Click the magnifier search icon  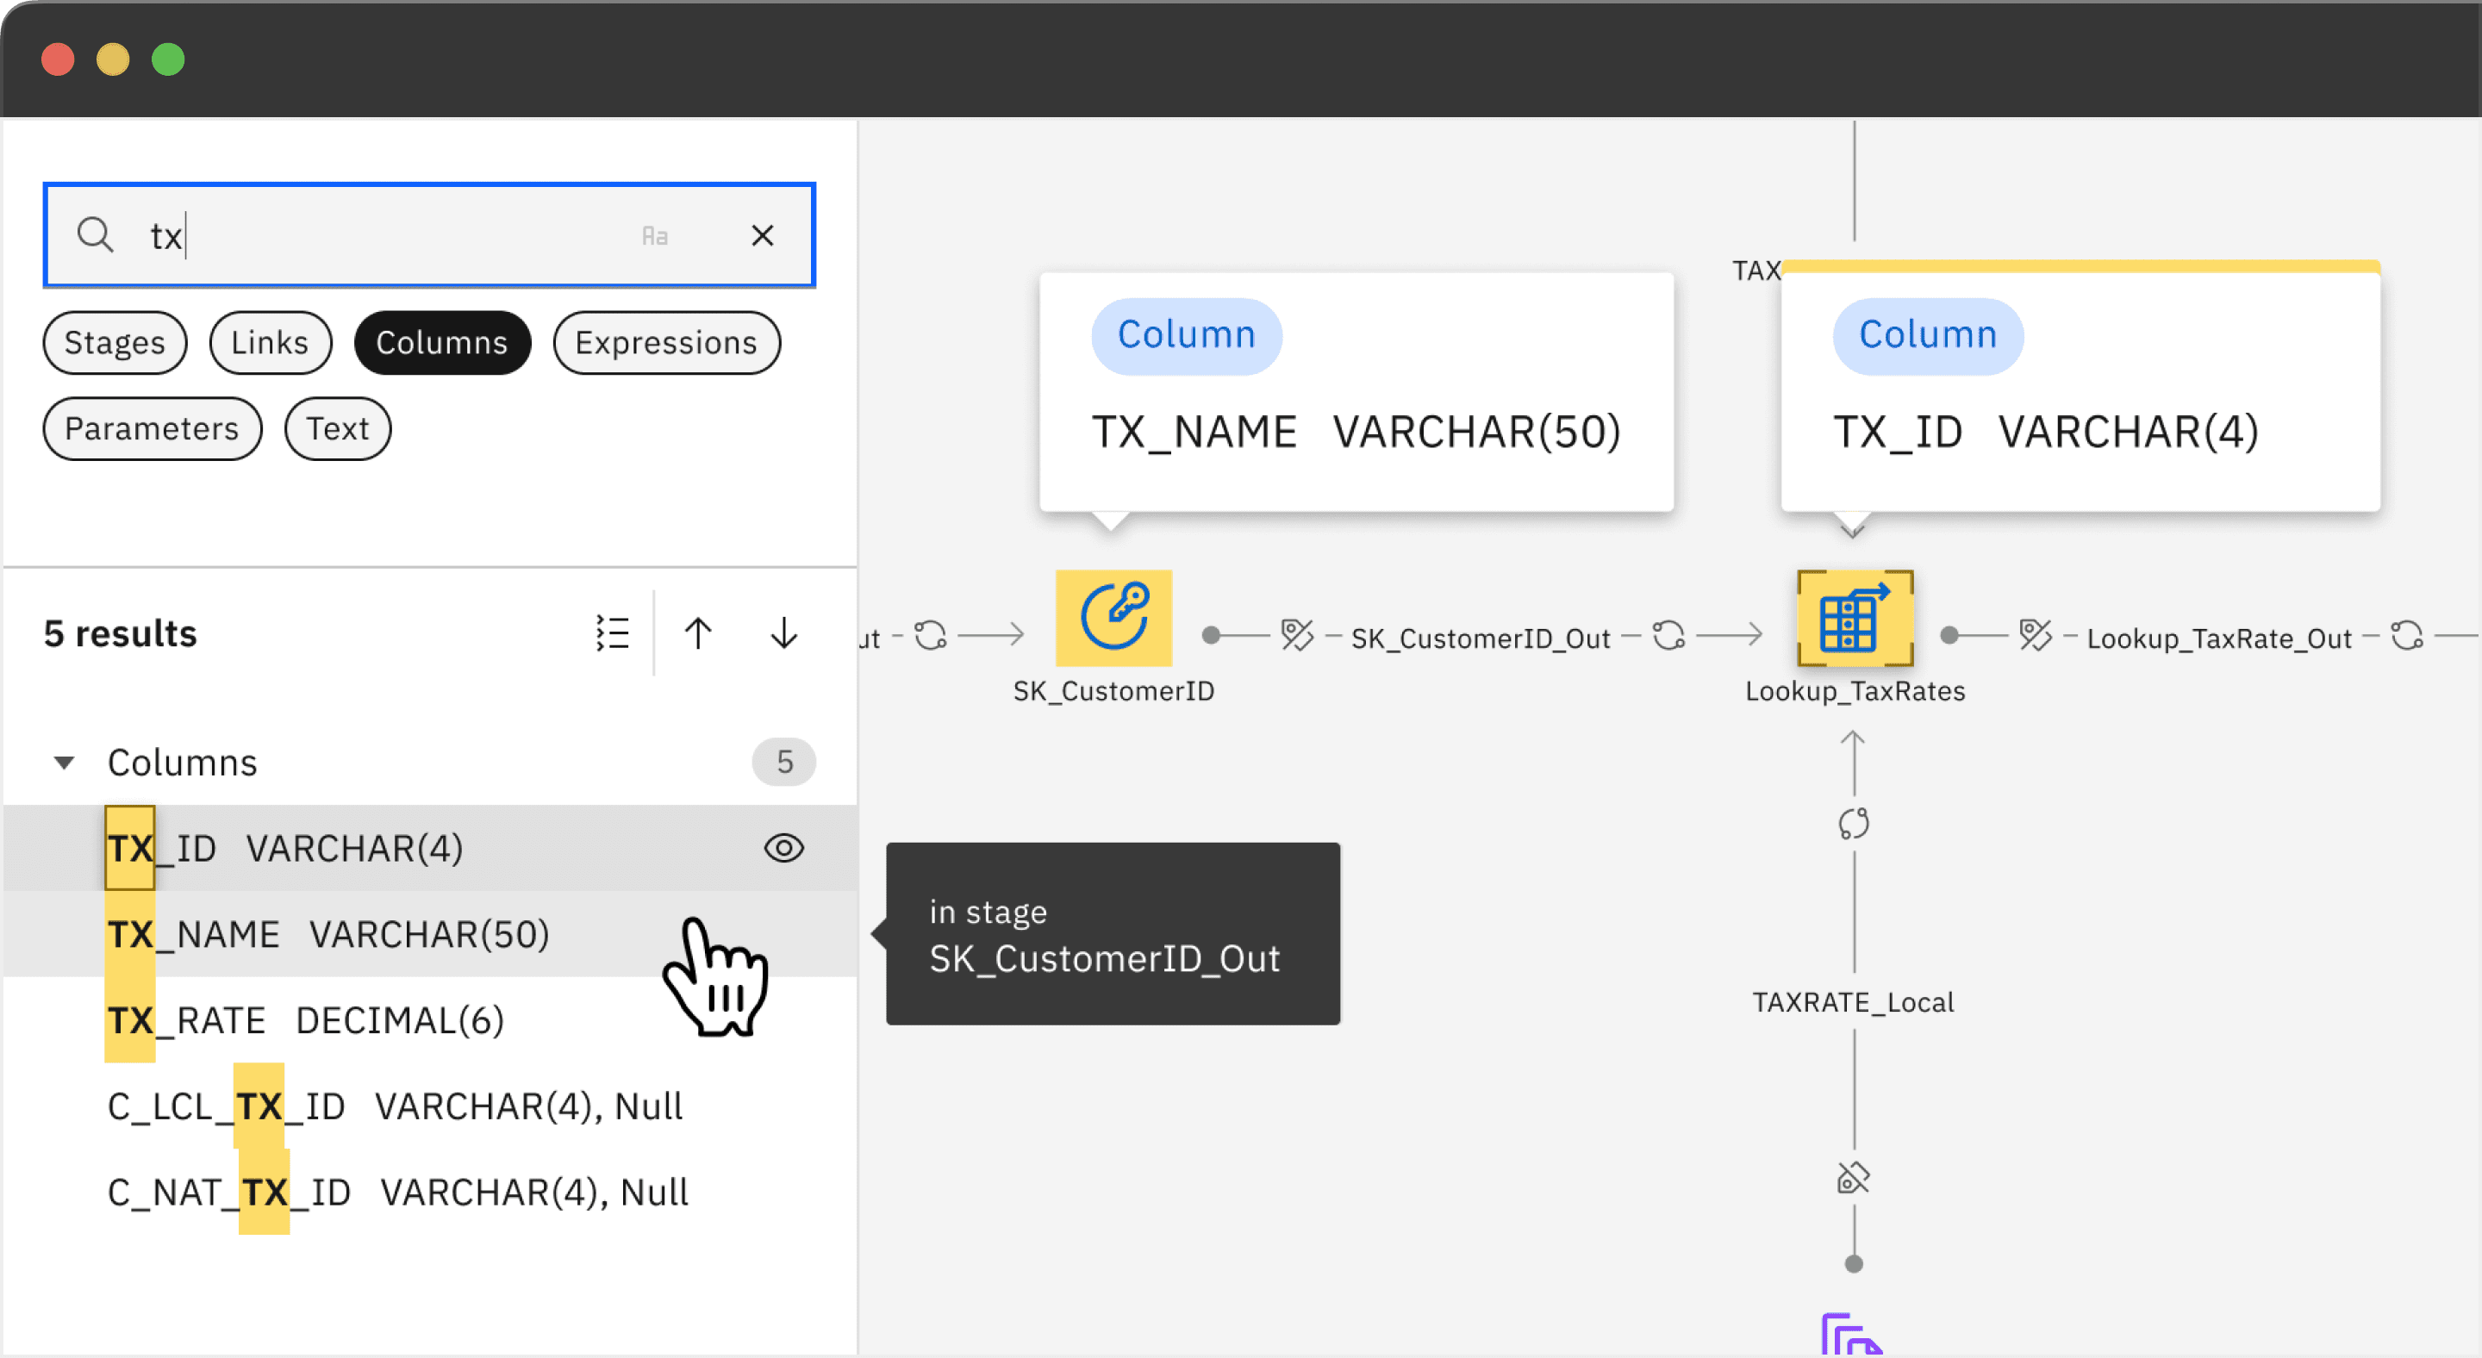pos(96,235)
